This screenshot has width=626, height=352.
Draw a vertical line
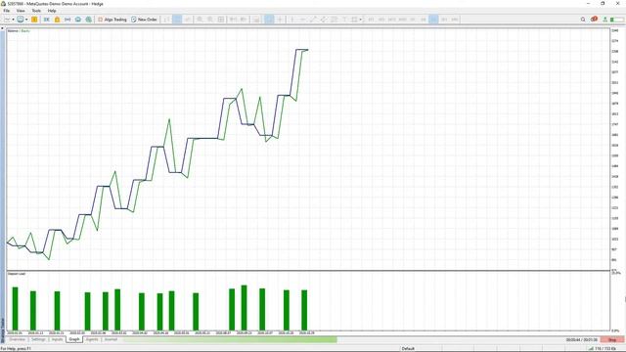coord(292,20)
